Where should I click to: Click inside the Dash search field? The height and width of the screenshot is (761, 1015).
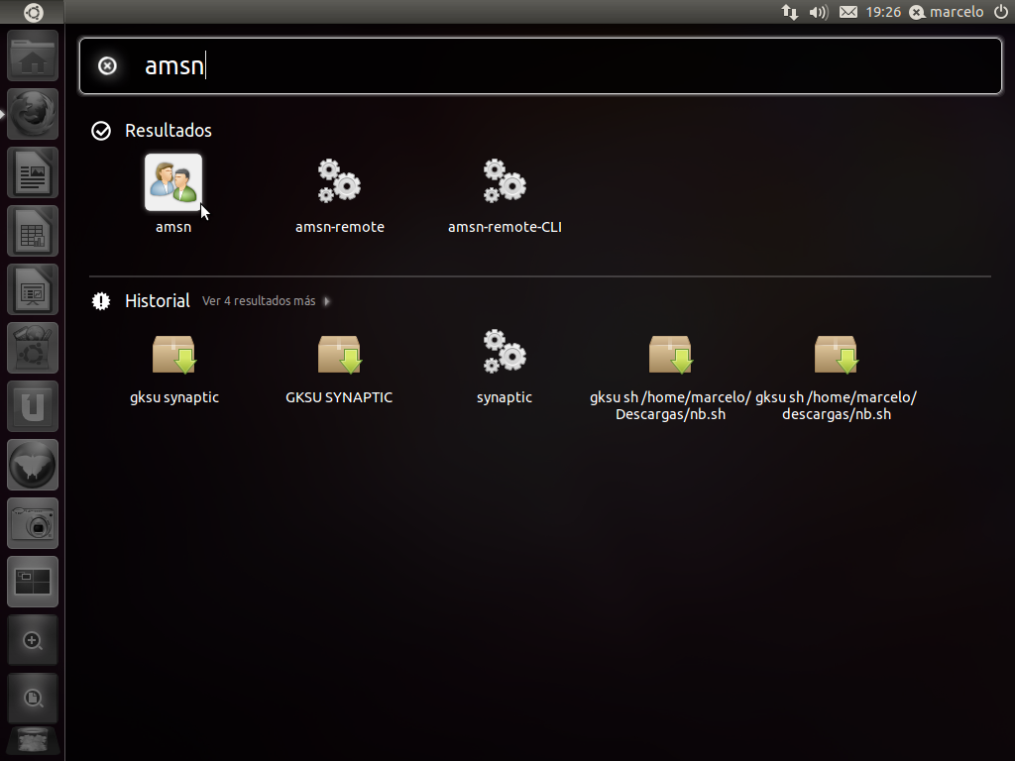pyautogui.click(x=496, y=65)
